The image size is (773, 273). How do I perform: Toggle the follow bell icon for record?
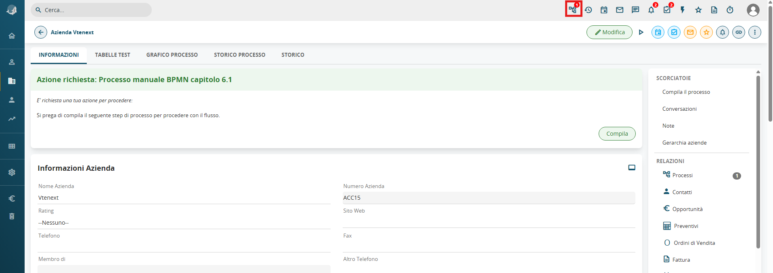723,32
